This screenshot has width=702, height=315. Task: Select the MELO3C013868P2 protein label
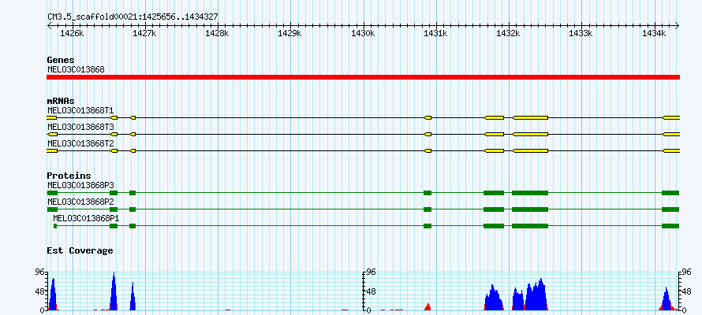[80, 202]
